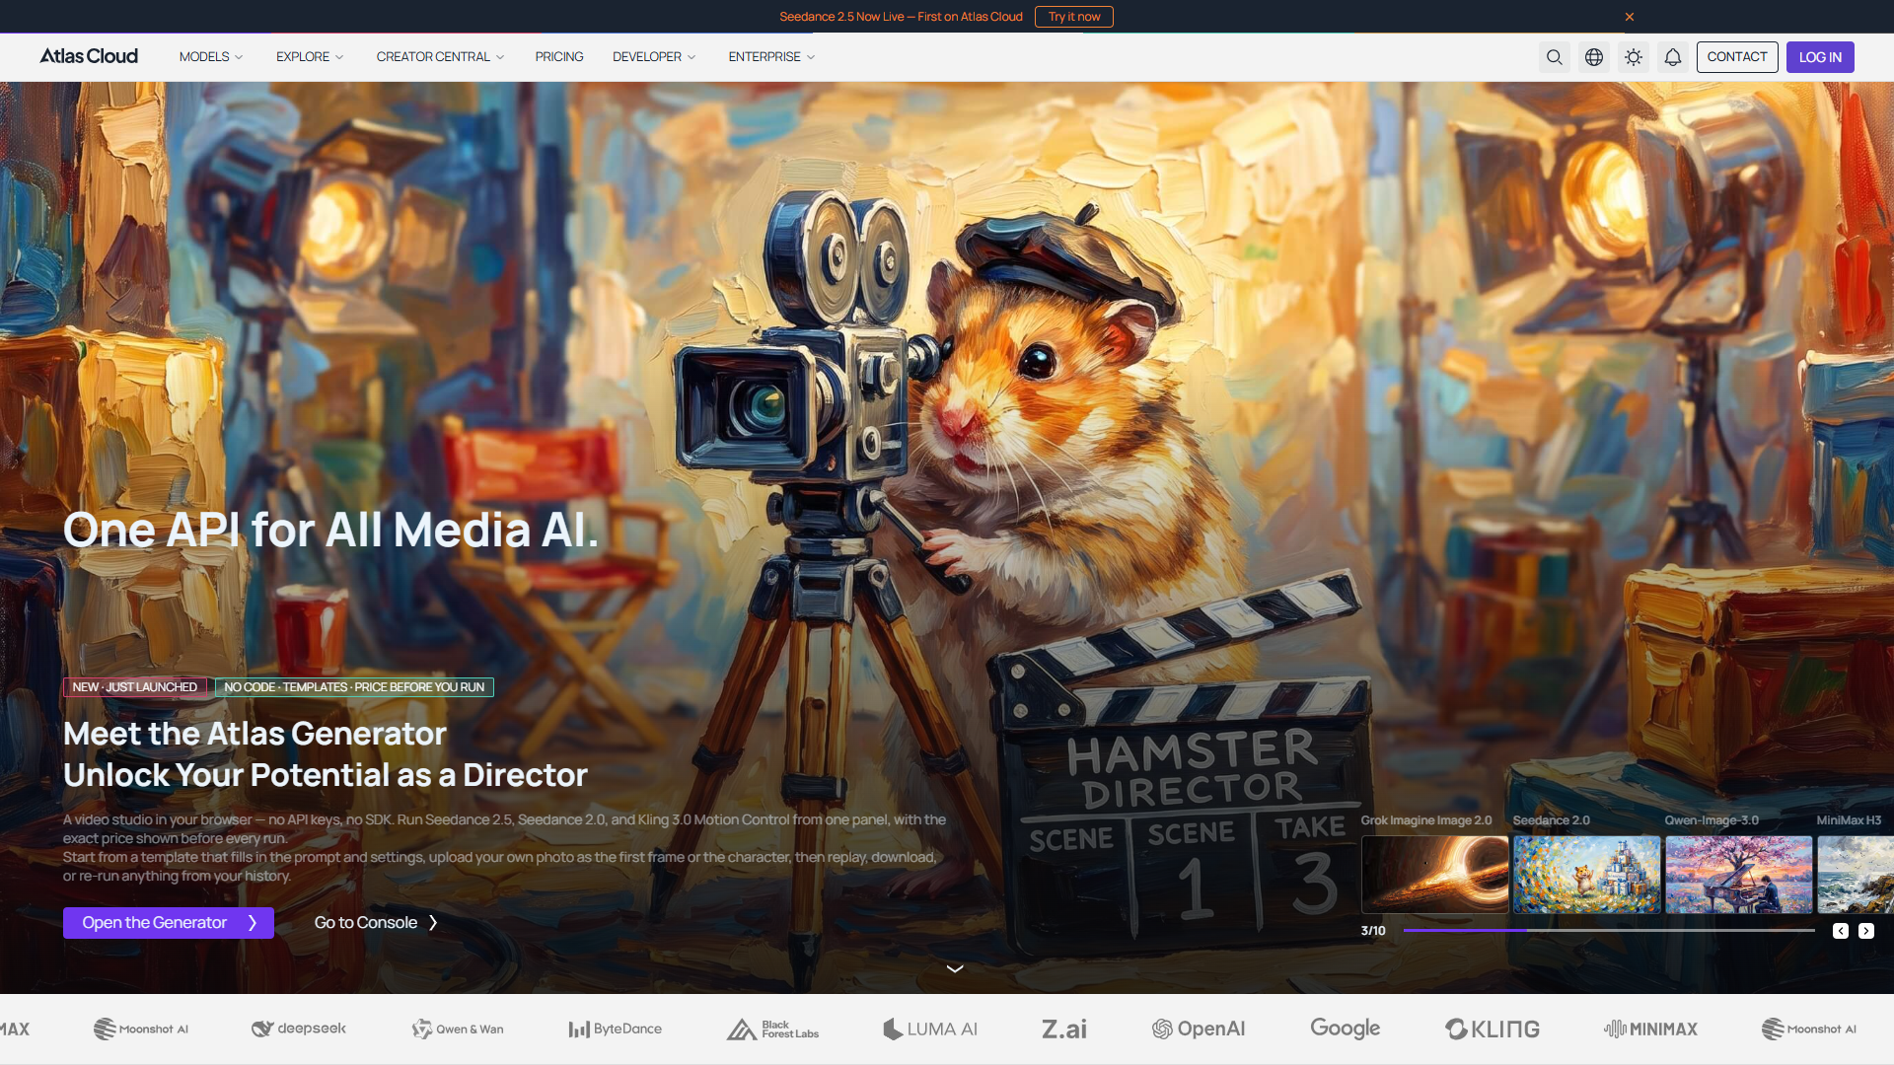Expand the CREATOR CENTRAL dropdown menu
Viewport: 1894px width, 1065px height.
(440, 57)
